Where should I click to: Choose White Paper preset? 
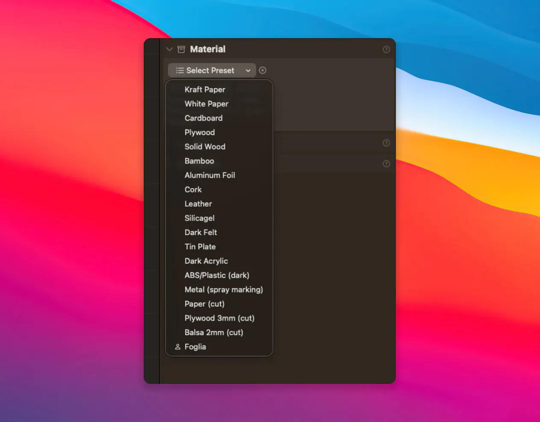(x=219, y=104)
